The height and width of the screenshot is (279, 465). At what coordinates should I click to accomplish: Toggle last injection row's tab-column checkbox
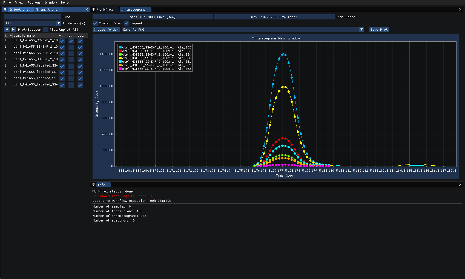[80, 85]
